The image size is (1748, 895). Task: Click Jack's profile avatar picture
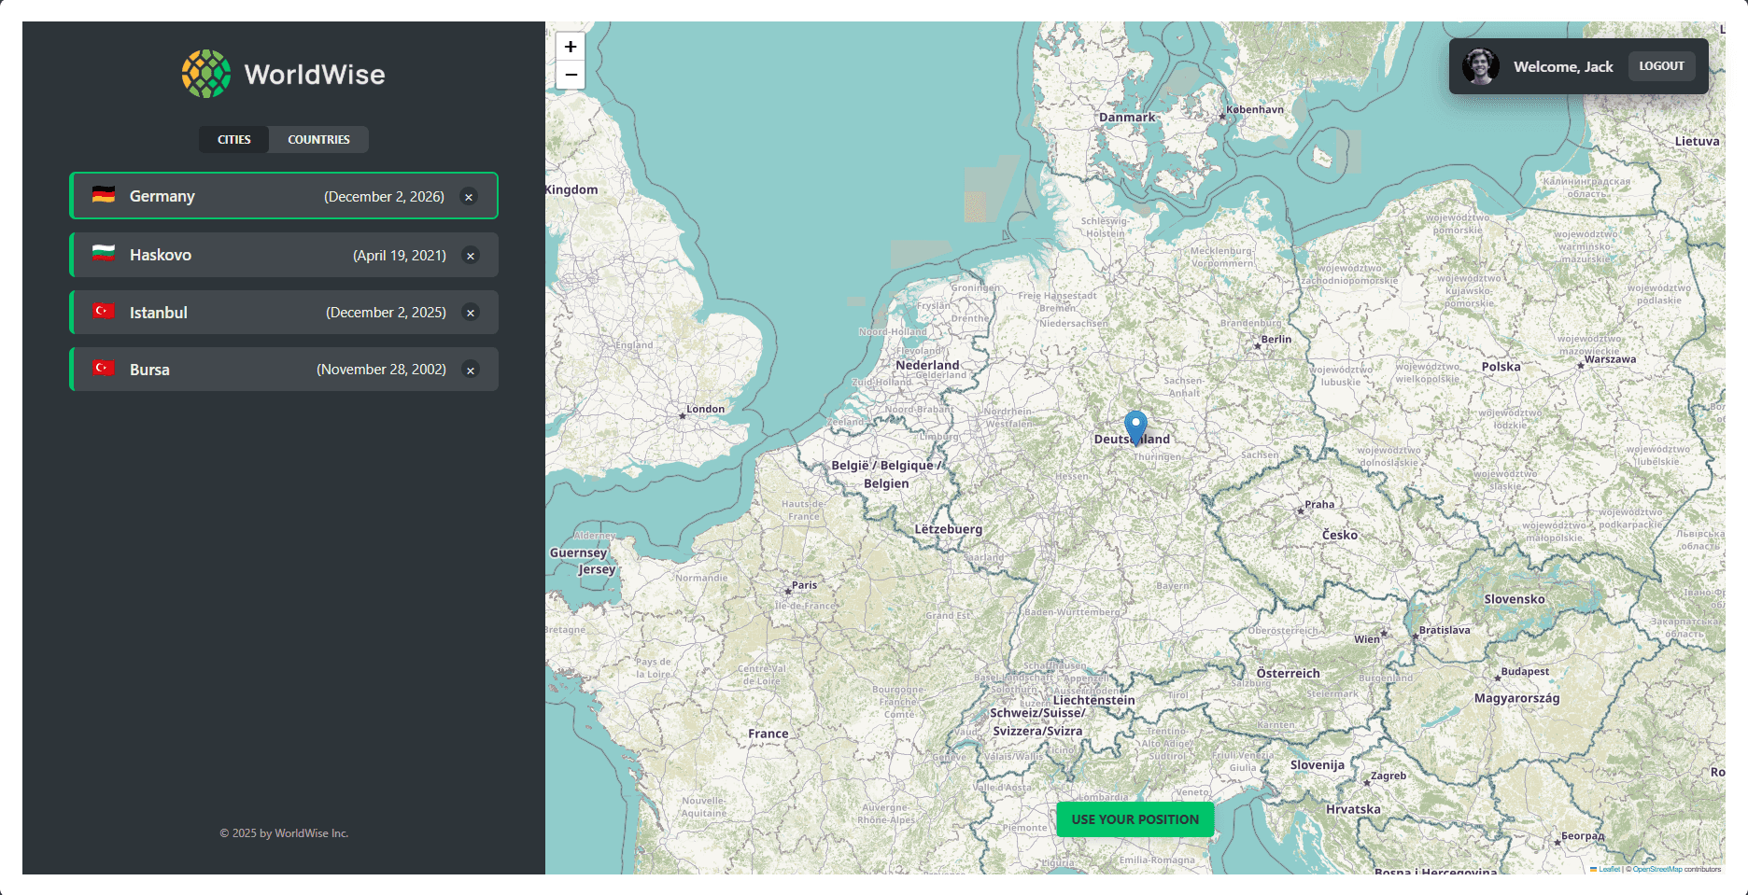[x=1482, y=66]
